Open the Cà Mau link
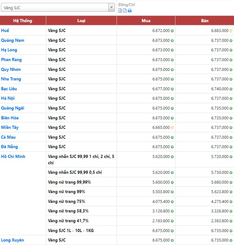Viewport: 234px width, 245px height. (x=8, y=137)
